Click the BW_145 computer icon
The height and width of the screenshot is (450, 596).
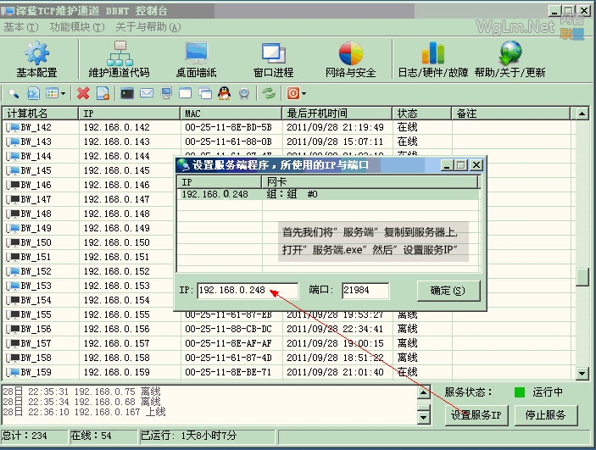coord(14,170)
